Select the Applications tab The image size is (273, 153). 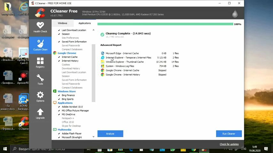[x=85, y=23]
